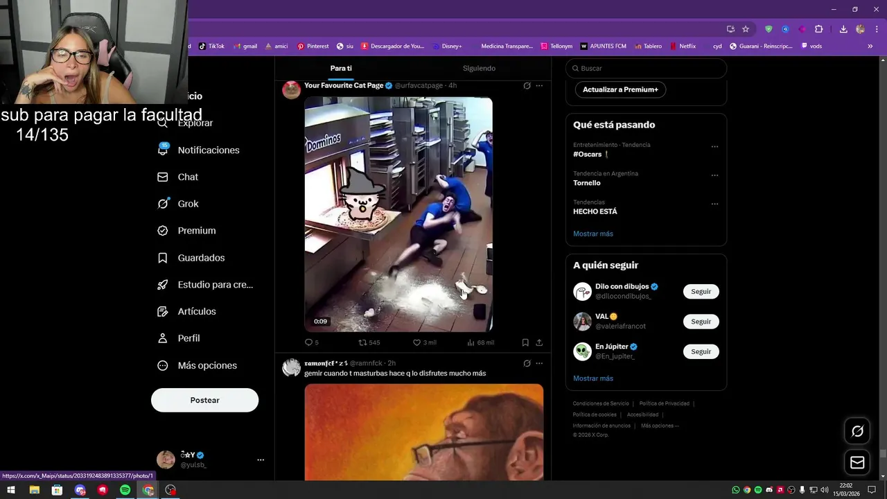Viewport: 887px width, 499px height.
Task: Open account menu for @yulsb_
Action: [x=261, y=459]
